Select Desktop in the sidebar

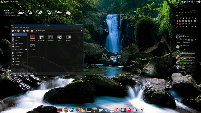click(x=19, y=38)
